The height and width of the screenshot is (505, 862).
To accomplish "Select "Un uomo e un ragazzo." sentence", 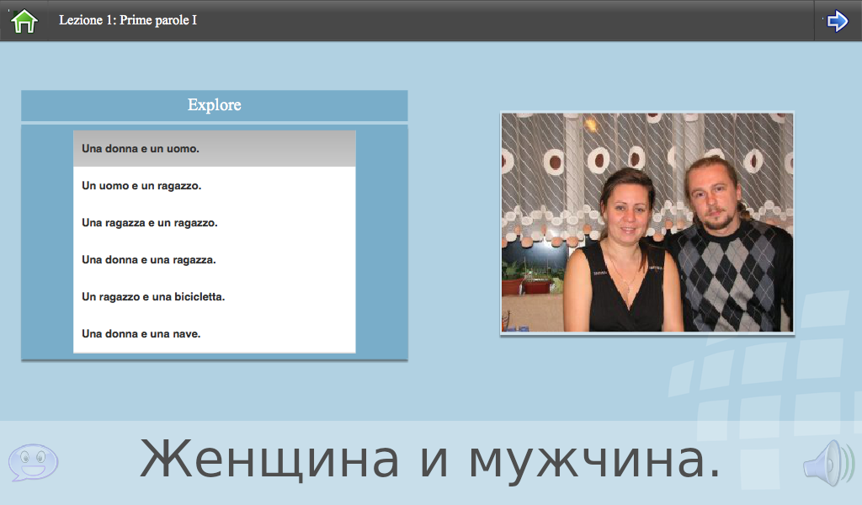I will pos(215,186).
